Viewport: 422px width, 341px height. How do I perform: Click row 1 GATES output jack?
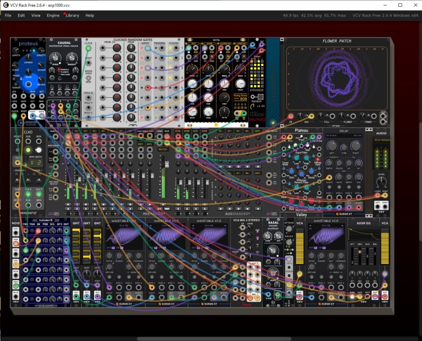[147, 48]
